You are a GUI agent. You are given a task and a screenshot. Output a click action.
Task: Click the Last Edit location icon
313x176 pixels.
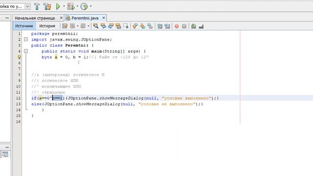pyautogui.click(x=65, y=26)
